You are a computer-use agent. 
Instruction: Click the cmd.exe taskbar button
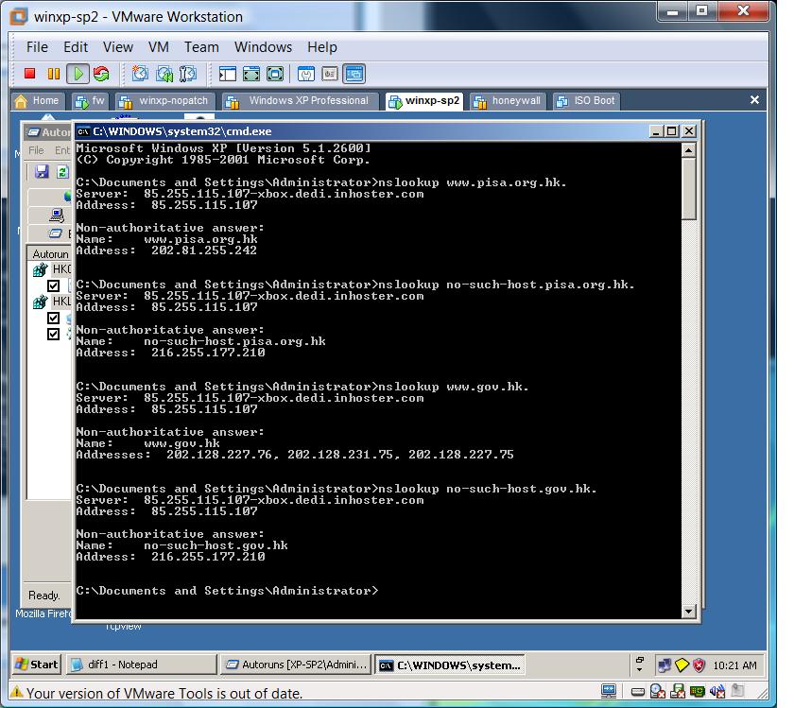point(450,665)
